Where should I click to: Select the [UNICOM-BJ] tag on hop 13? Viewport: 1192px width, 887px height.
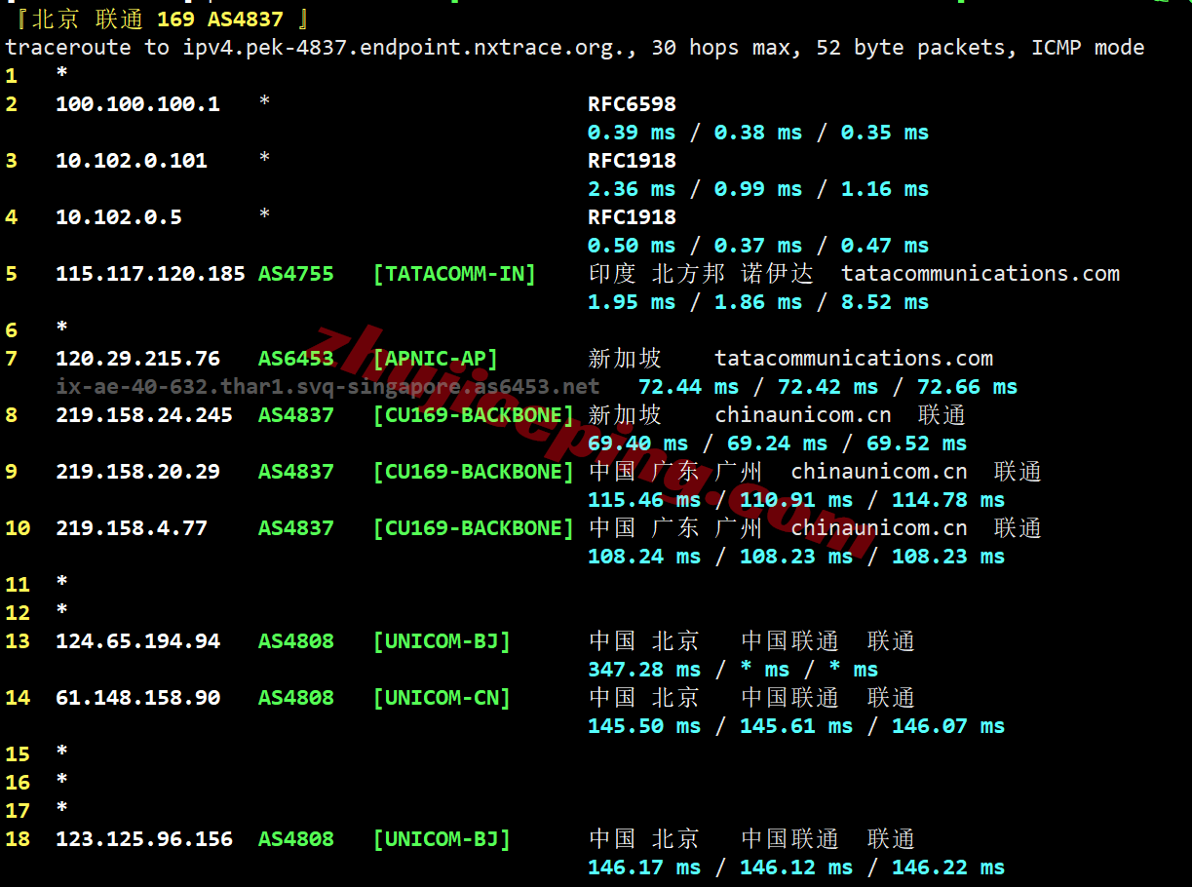442,640
